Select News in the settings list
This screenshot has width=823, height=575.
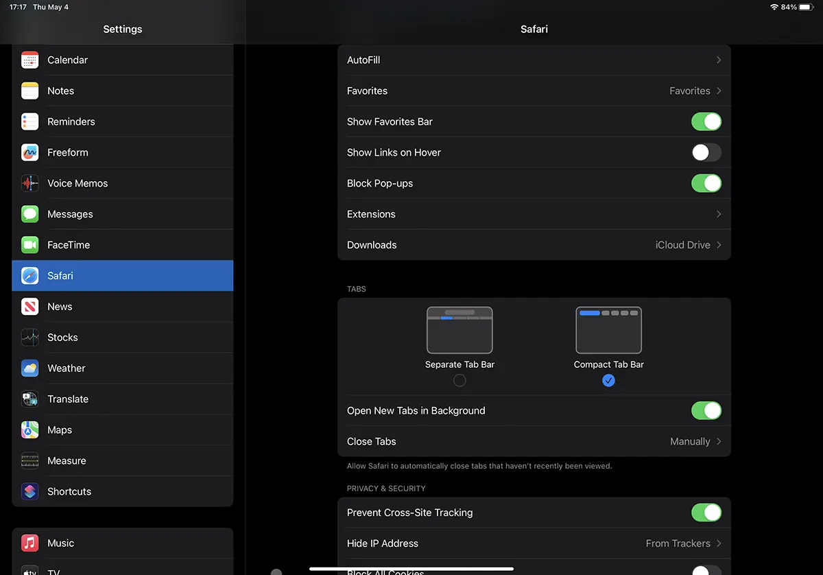pos(123,307)
